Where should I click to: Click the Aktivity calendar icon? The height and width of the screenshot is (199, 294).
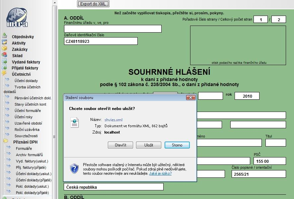[5, 42]
